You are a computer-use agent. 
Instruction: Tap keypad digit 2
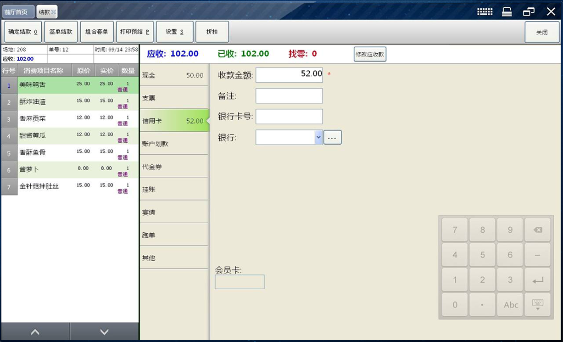coord(482,280)
